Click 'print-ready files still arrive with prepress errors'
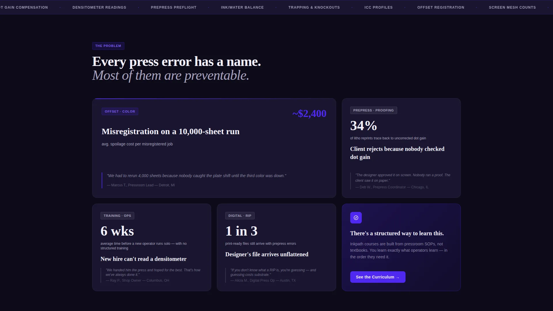Screen dimensions: 553x311 click(x=261, y=244)
